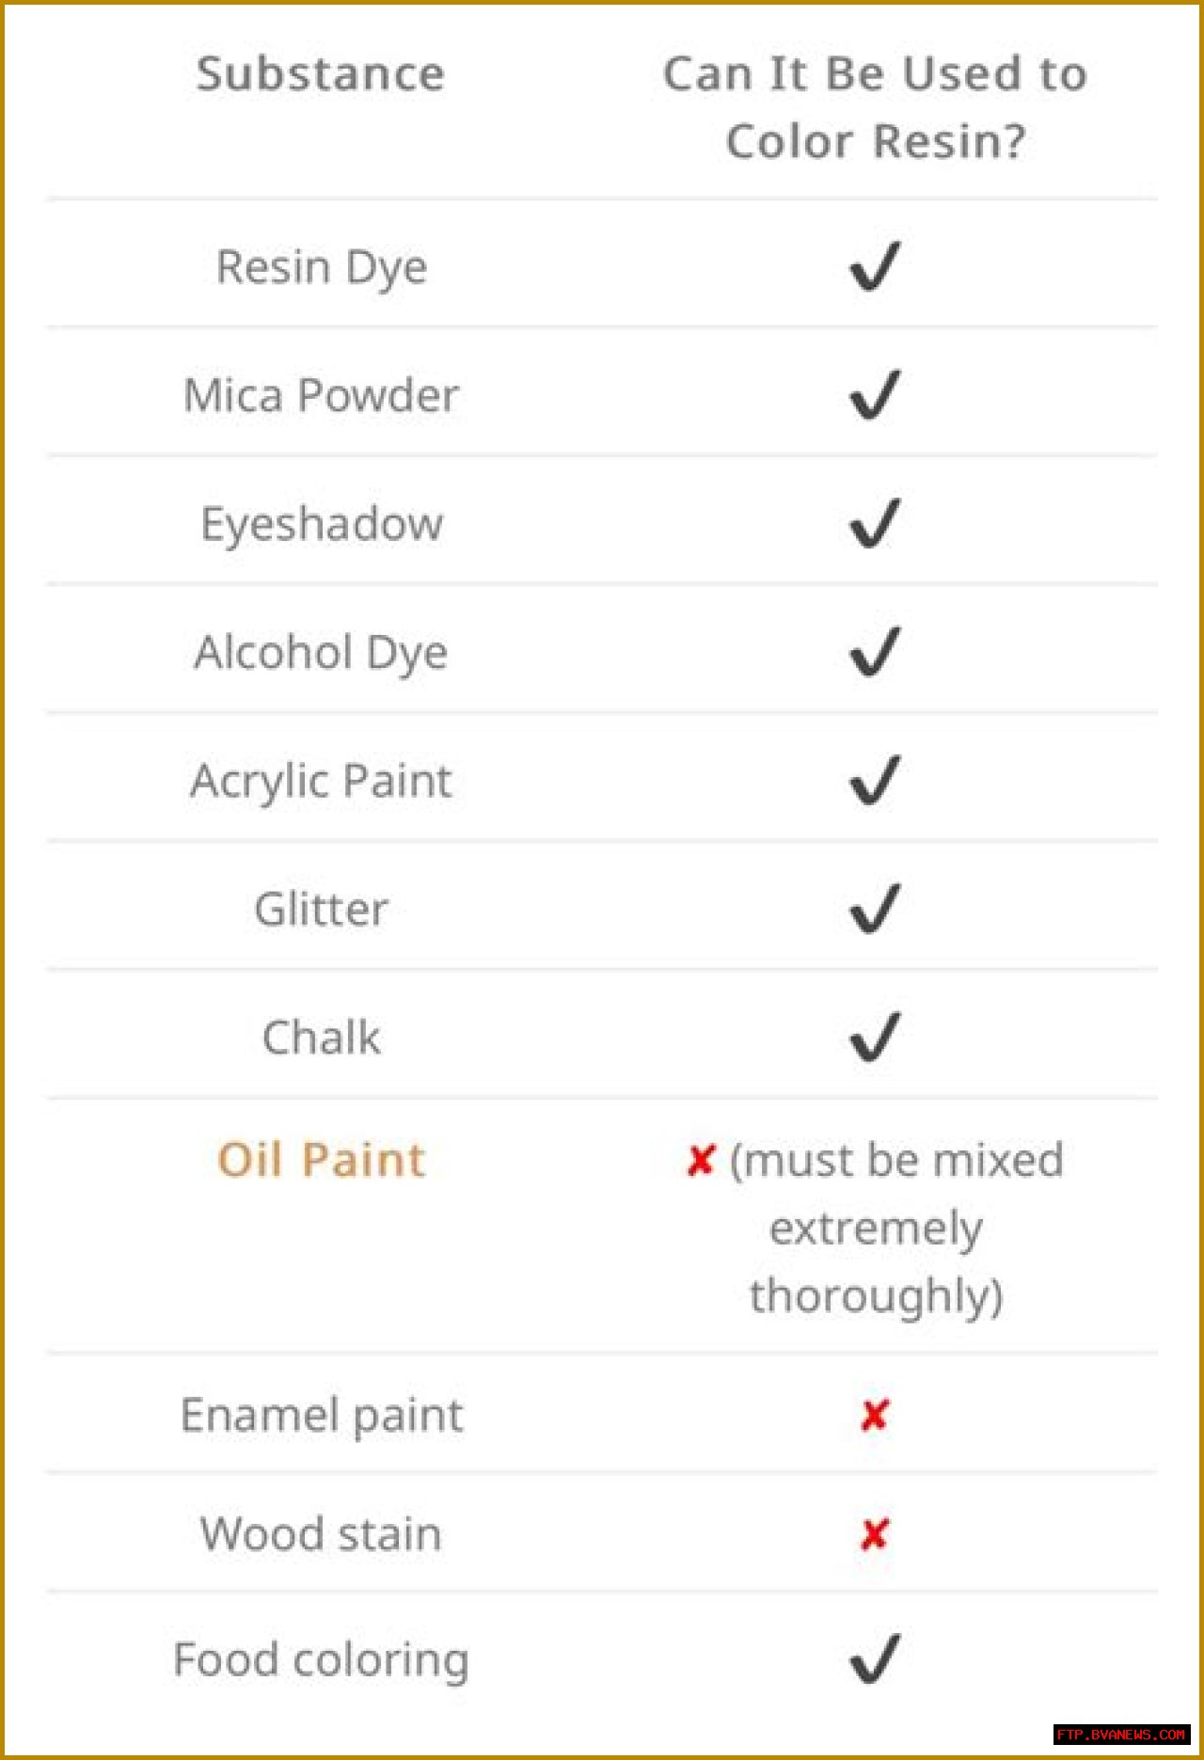
Task: Click the Chalk row checkmark
Action: click(875, 1038)
